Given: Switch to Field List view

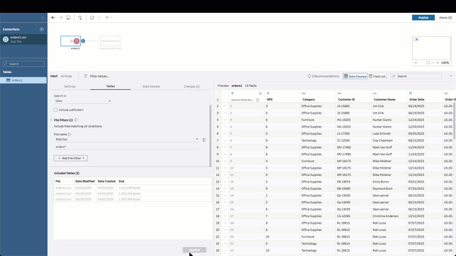Looking at the screenshot, I should (x=377, y=76).
